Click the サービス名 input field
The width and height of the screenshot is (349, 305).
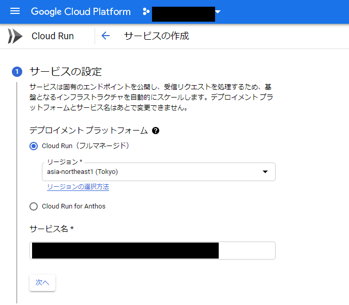pyautogui.click(x=153, y=251)
